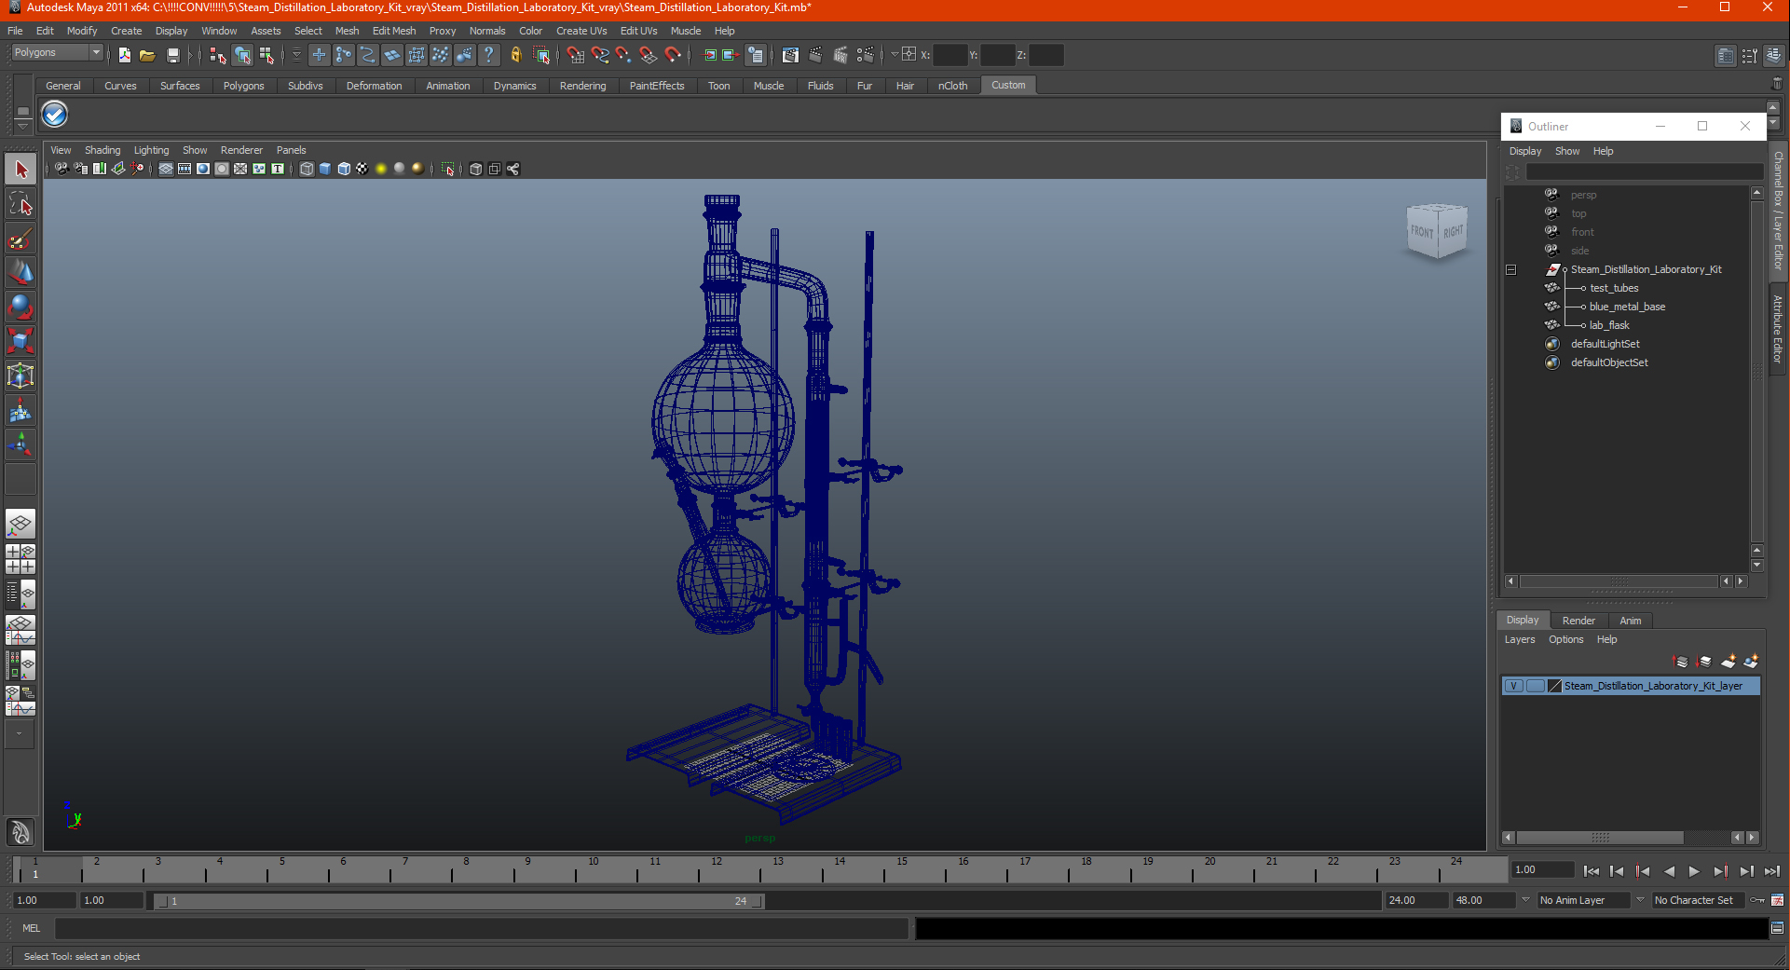Expand more quick layout options arrow

coord(20,734)
